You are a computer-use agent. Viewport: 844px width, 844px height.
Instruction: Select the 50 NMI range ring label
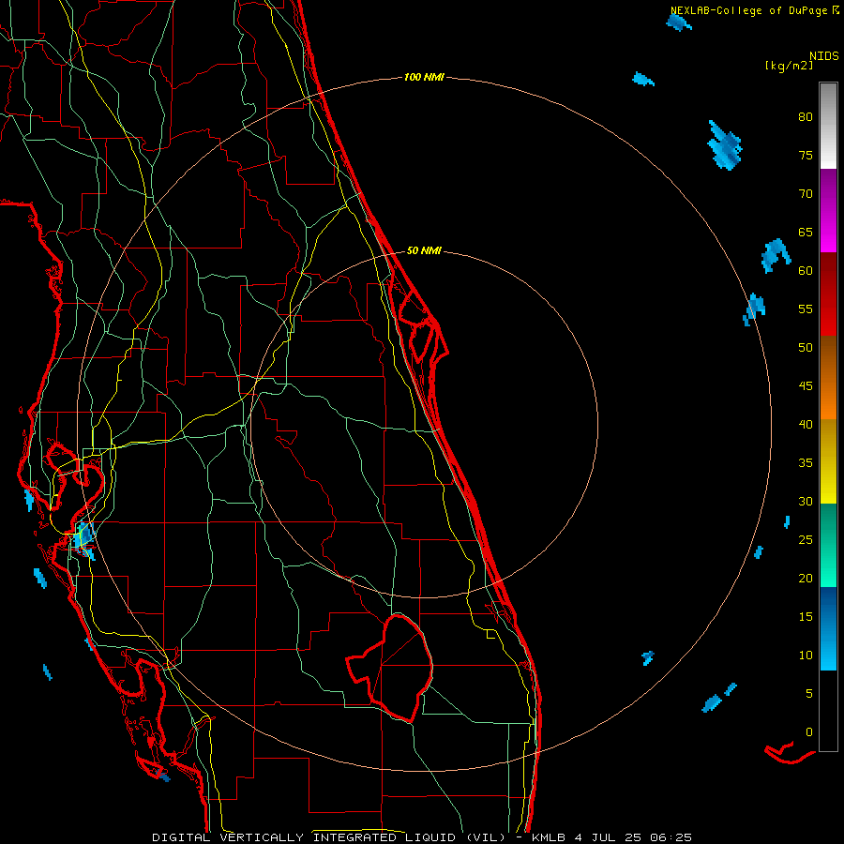tap(424, 250)
